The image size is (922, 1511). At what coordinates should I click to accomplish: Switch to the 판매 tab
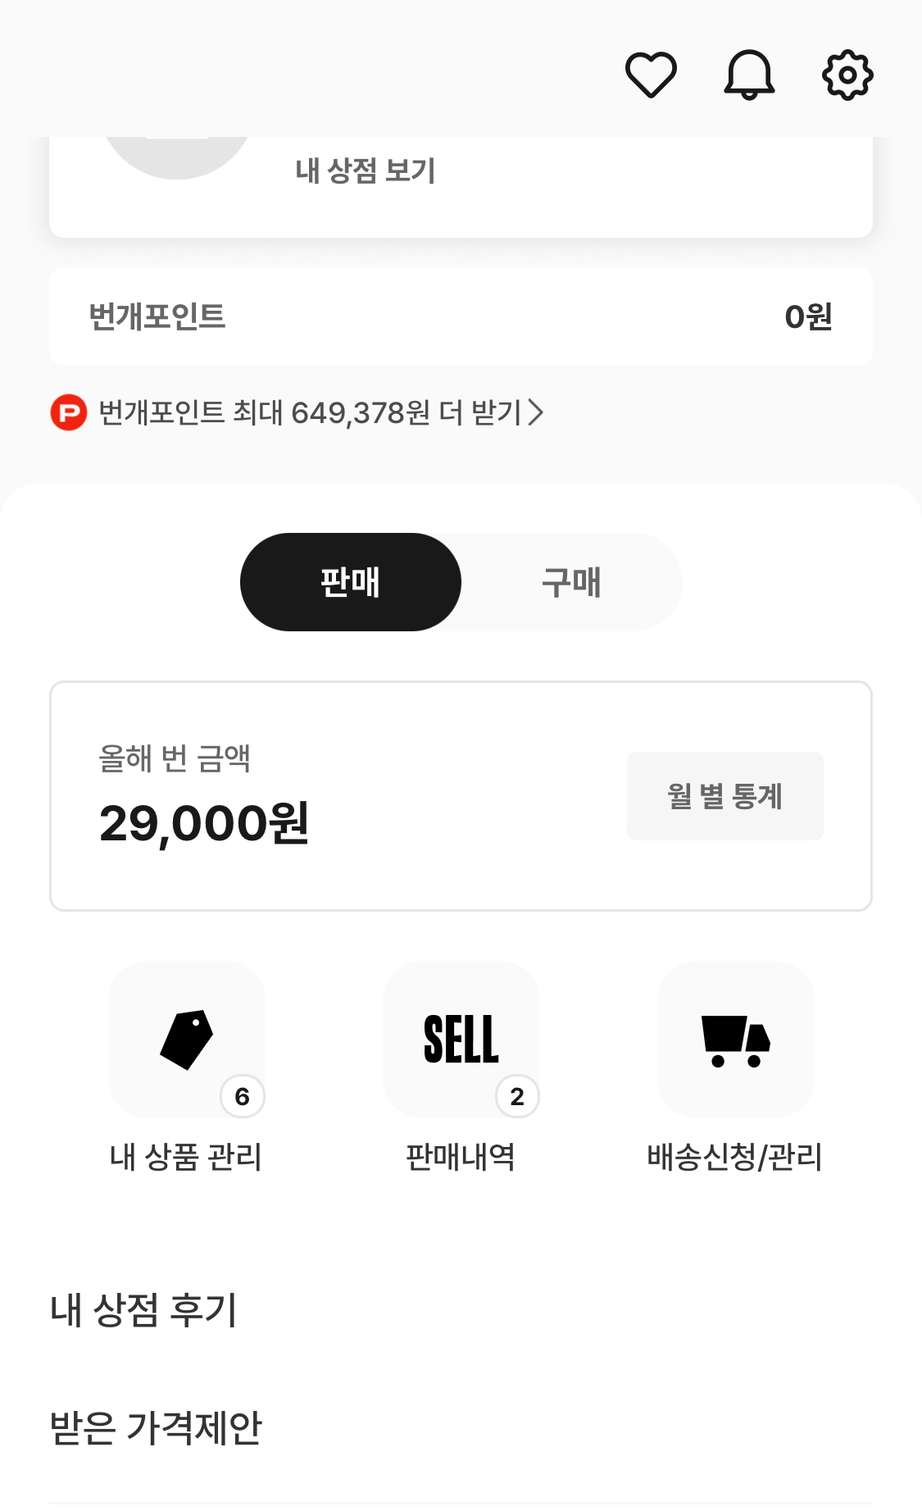coord(350,582)
